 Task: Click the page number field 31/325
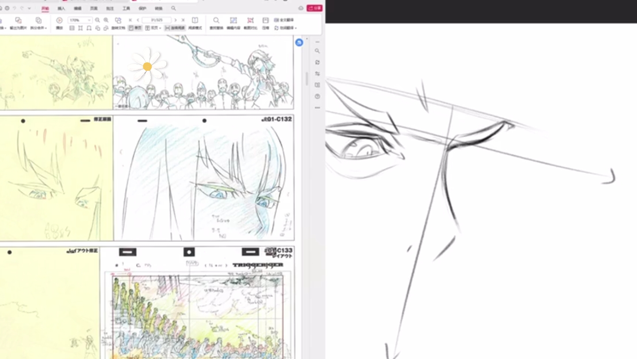(157, 20)
